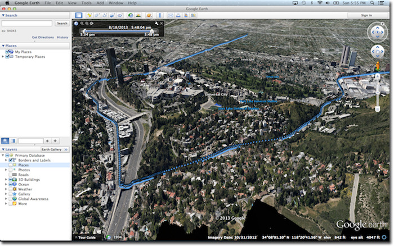Image resolution: width=394 pixels, height=246 pixels.
Task: Click the search results magnifier icon below Places
Action: click(x=5, y=140)
